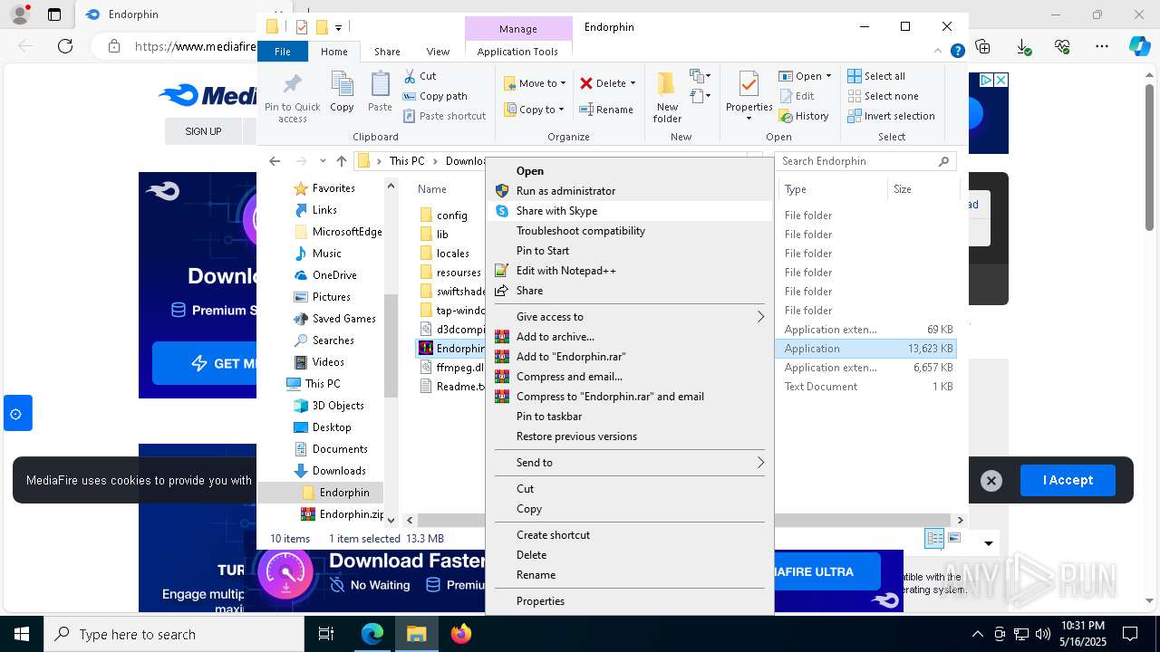
Task: Expand the Open dropdown arrow in the ribbon
Action: [828, 76]
